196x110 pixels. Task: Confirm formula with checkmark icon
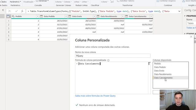16,11
